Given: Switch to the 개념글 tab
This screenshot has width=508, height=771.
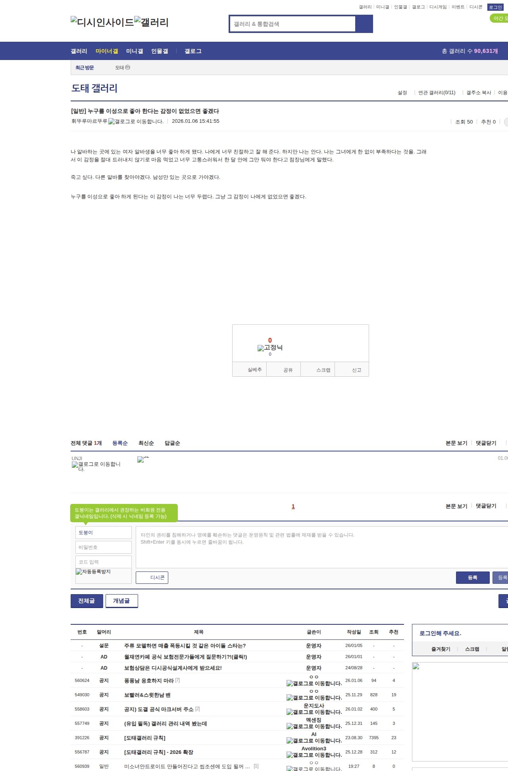Looking at the screenshot, I should pos(121,601).
